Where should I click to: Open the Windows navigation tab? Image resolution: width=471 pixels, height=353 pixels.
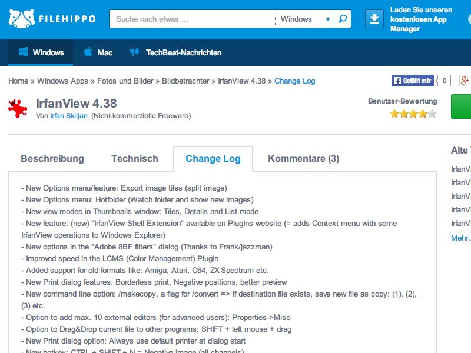(x=41, y=52)
